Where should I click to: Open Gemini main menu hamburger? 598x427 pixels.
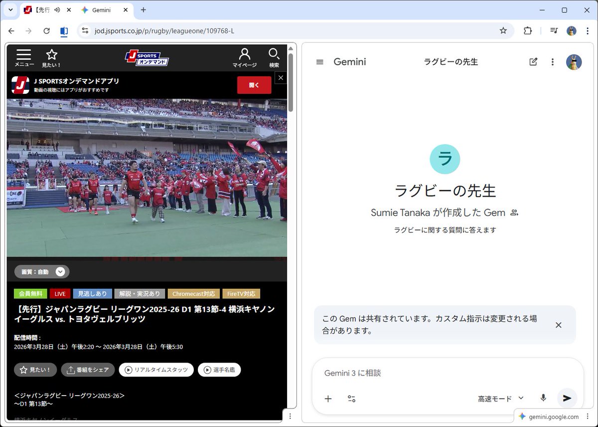[320, 62]
